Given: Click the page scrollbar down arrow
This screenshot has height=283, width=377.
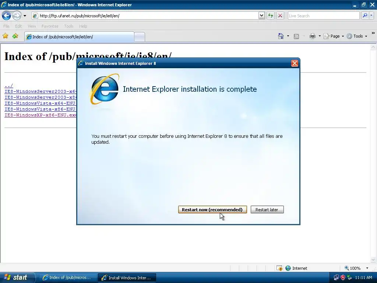Looking at the screenshot, I should click(x=373, y=259).
